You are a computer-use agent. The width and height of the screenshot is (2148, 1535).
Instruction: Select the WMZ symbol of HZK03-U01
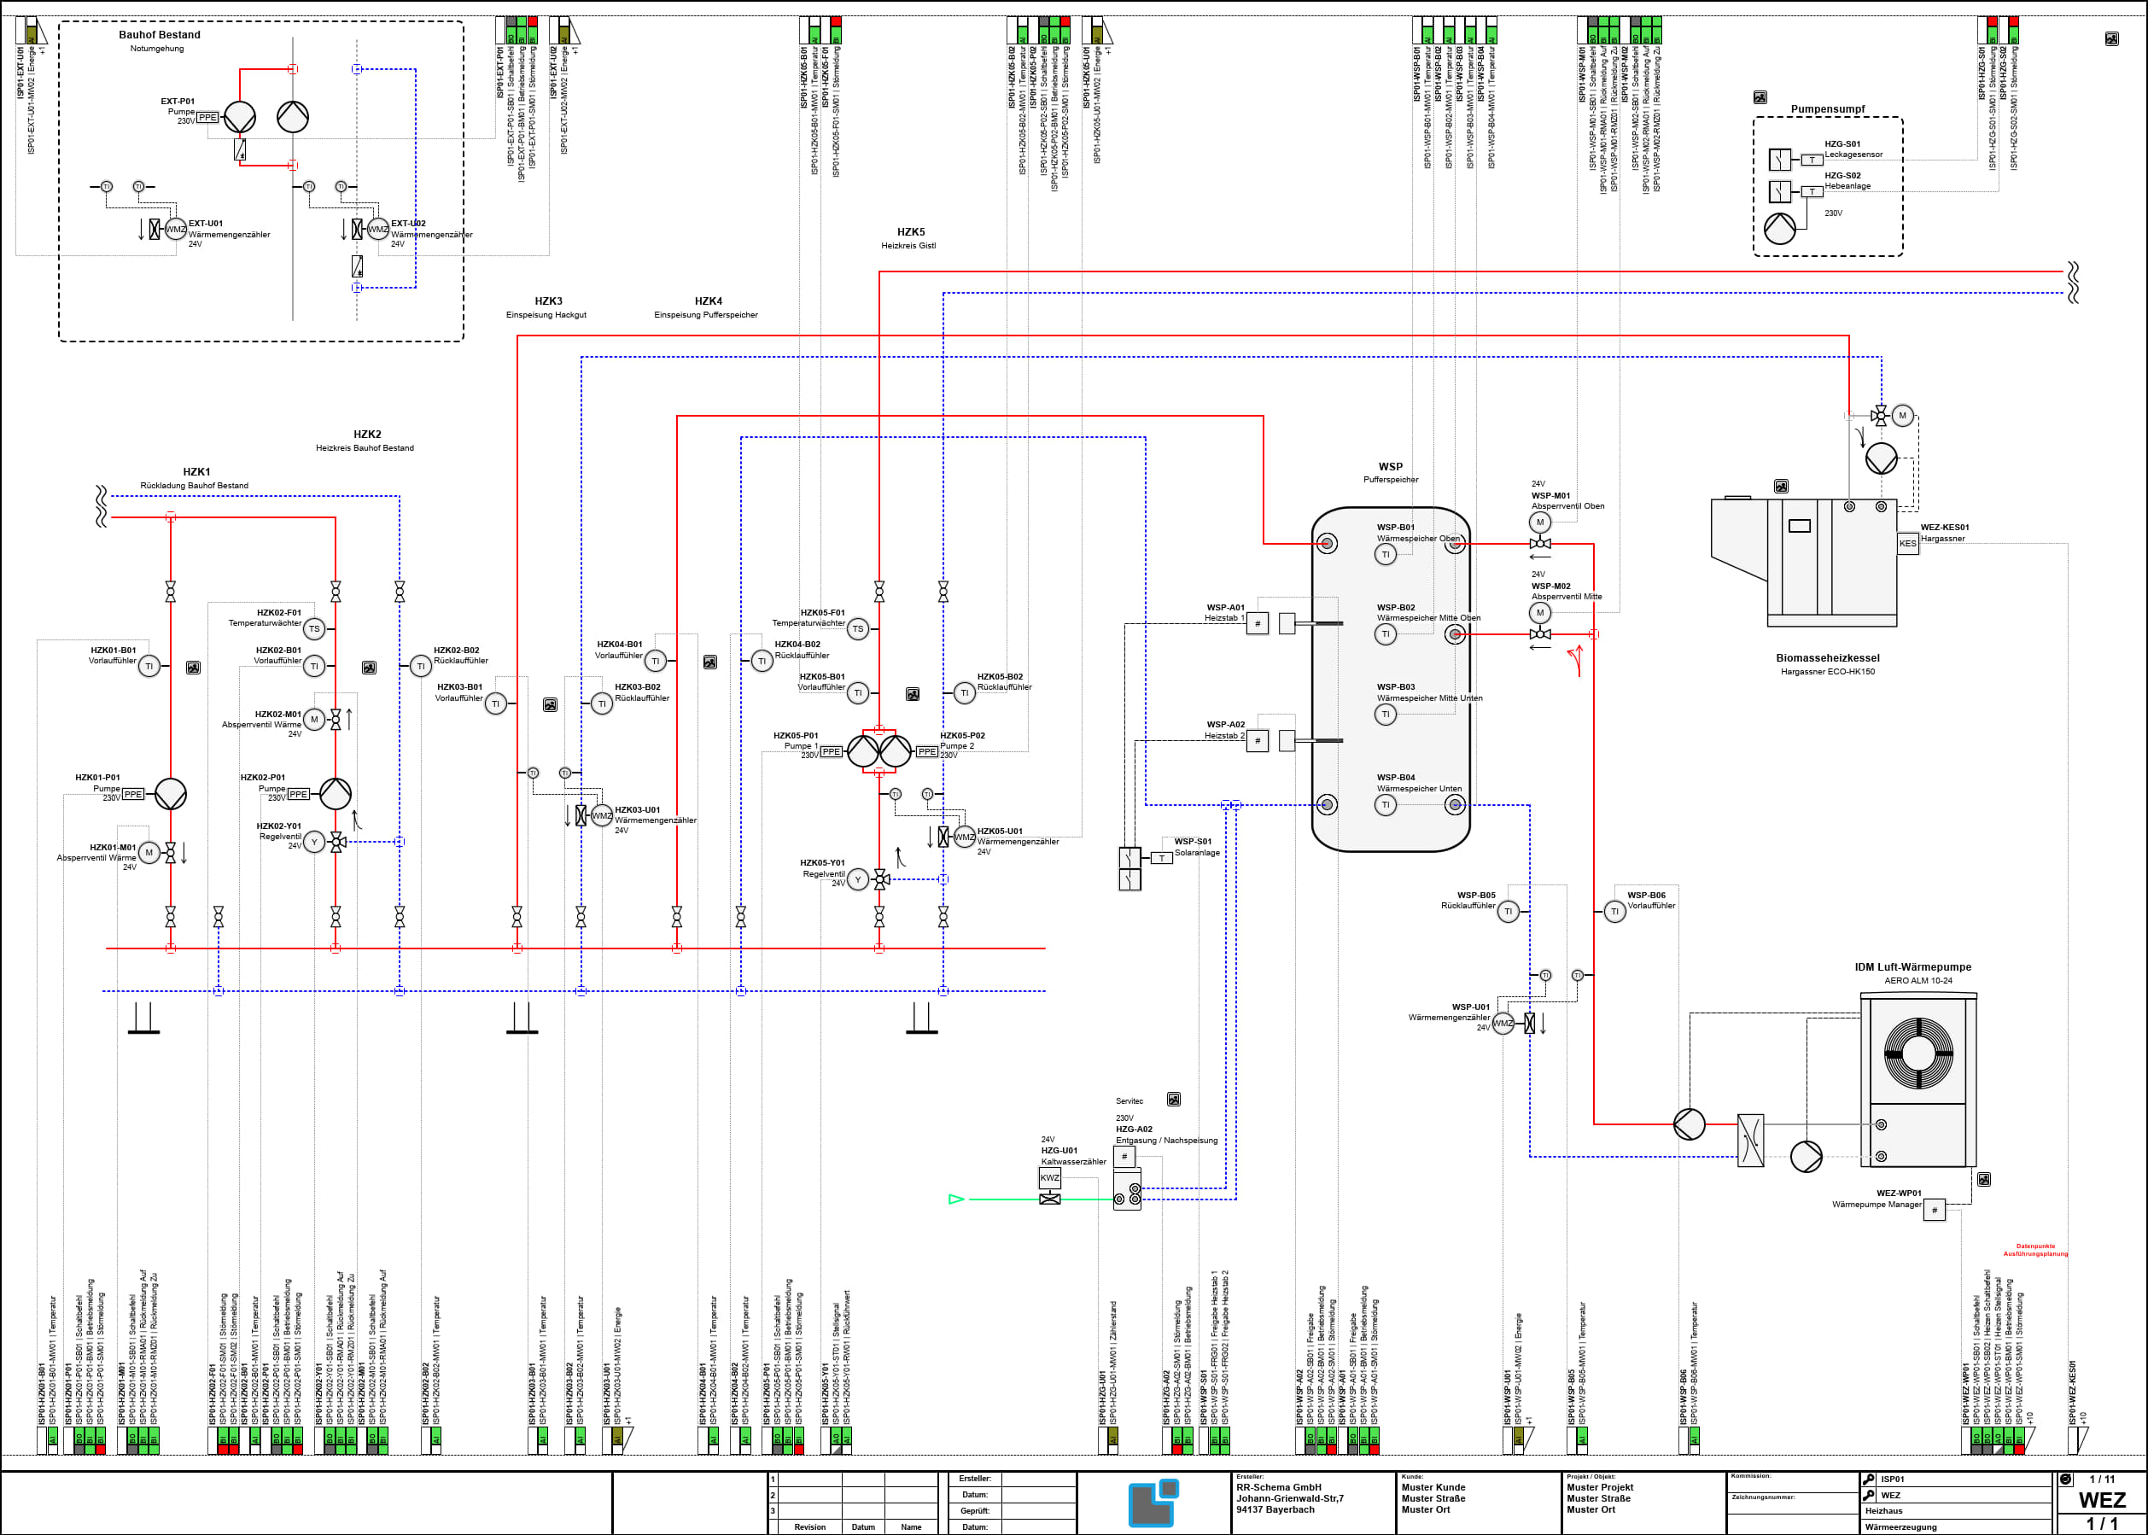tap(602, 815)
